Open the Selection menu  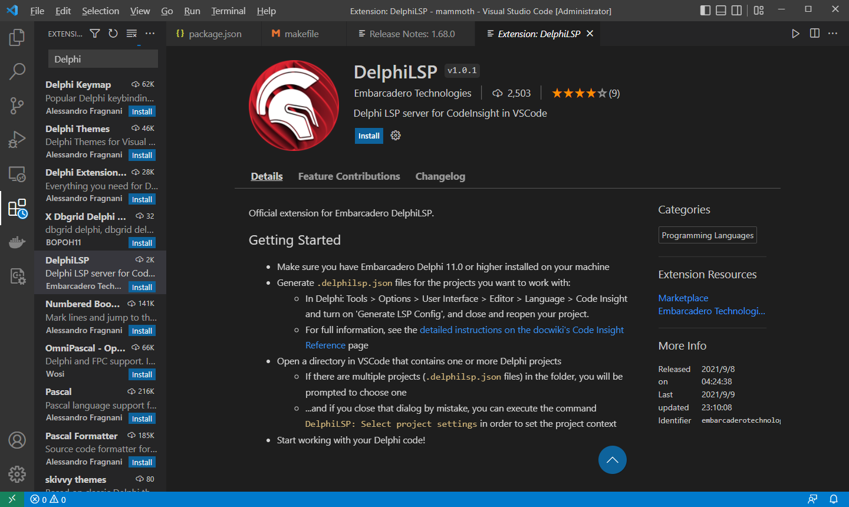100,11
